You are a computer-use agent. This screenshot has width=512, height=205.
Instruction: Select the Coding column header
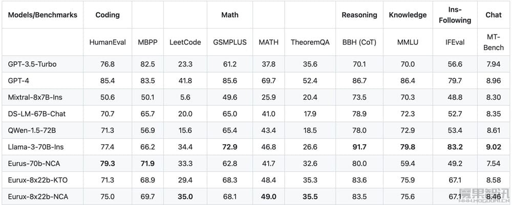[x=108, y=15]
